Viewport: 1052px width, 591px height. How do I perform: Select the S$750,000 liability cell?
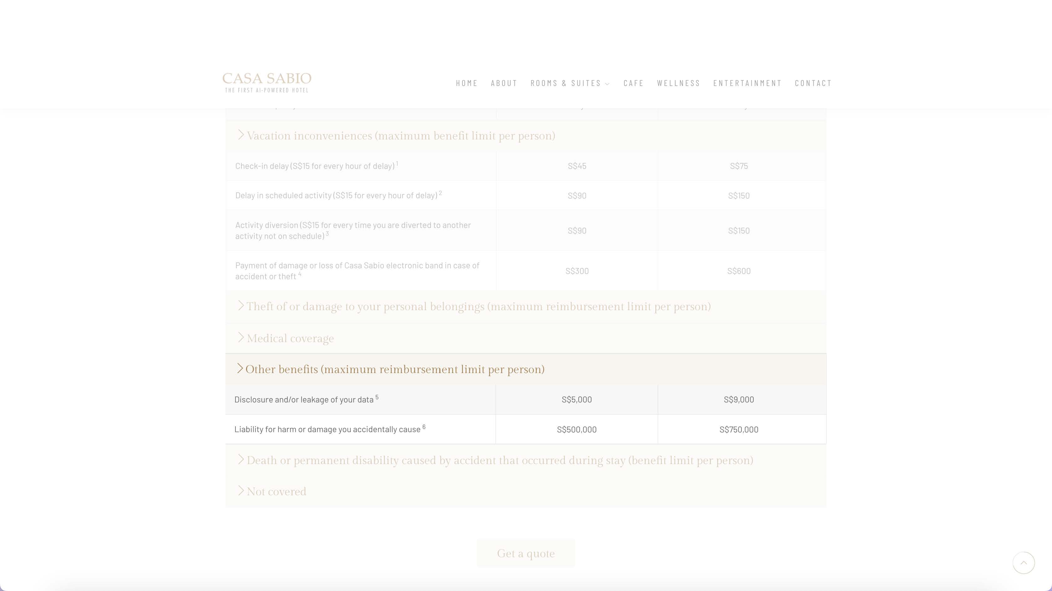pos(738,429)
